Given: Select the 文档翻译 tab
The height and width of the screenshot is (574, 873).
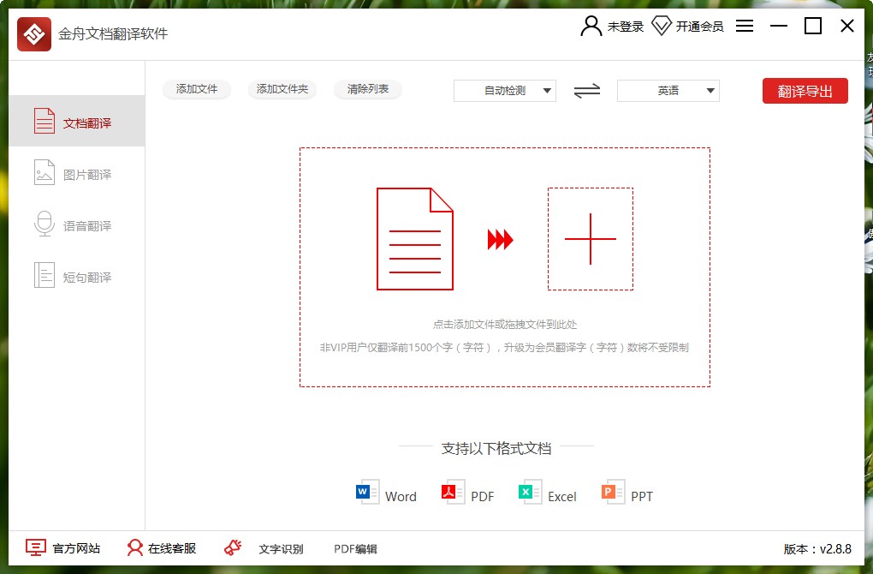Looking at the screenshot, I should tap(77, 121).
